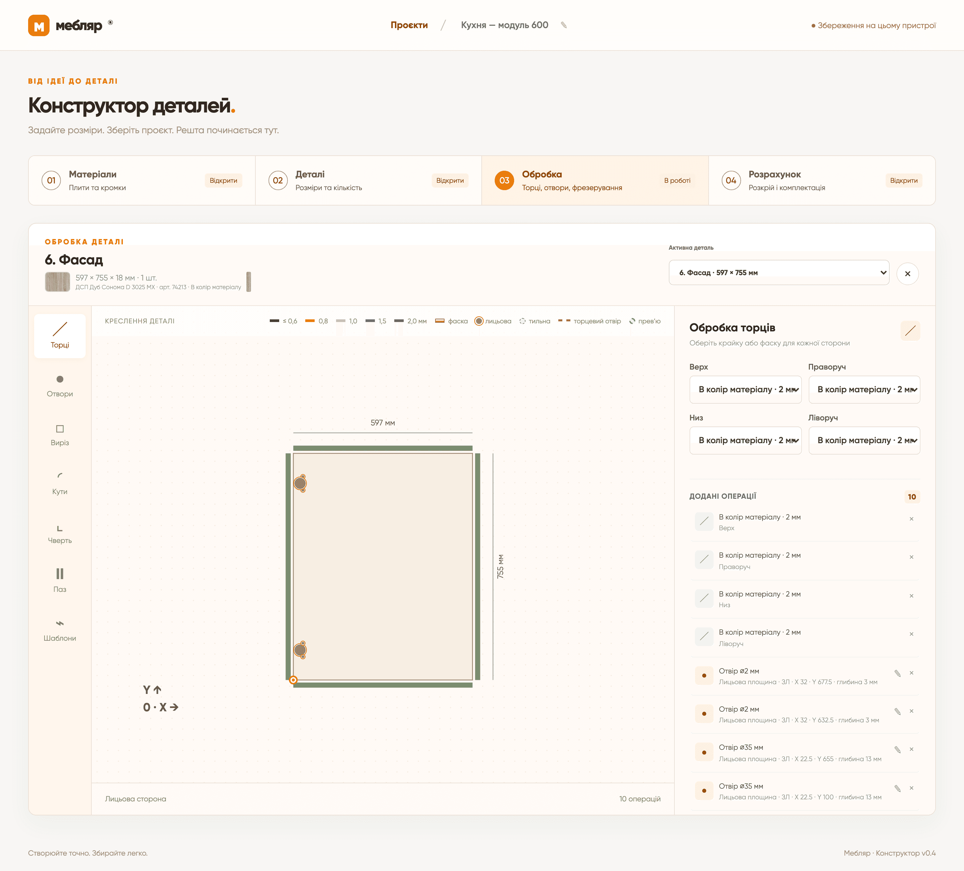
Task: Click Відкрити button for Матеріали
Action: coord(223,180)
